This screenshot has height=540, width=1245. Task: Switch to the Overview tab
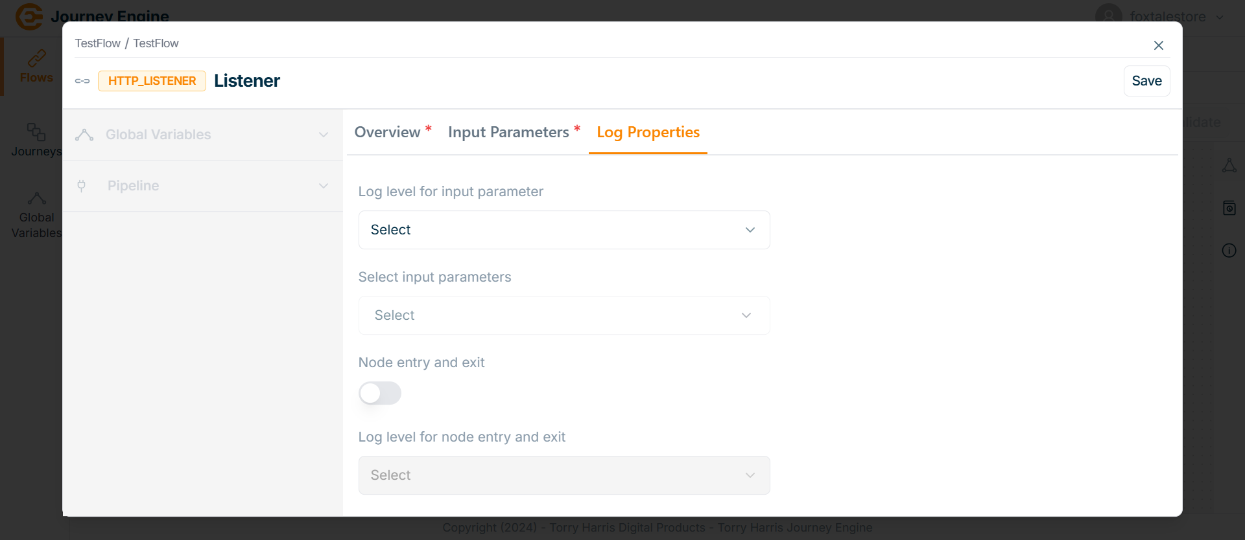point(388,132)
